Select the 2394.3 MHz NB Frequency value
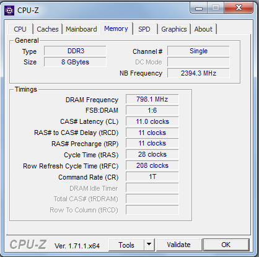 pyautogui.click(x=198, y=73)
